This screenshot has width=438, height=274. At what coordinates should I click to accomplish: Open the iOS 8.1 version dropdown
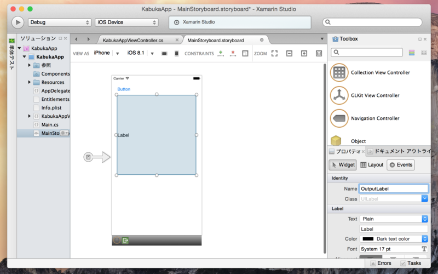(x=141, y=53)
